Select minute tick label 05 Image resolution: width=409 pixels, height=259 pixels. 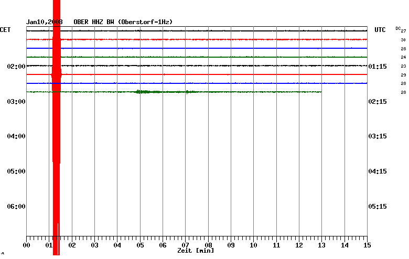pos(140,245)
